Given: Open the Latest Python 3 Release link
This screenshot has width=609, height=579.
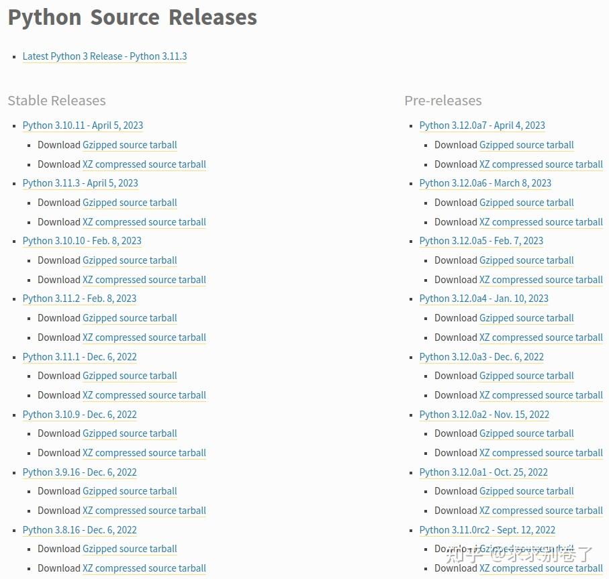Looking at the screenshot, I should tap(105, 56).
